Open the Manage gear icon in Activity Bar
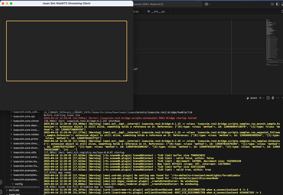The height and width of the screenshot is (195, 283). click(1, 192)
